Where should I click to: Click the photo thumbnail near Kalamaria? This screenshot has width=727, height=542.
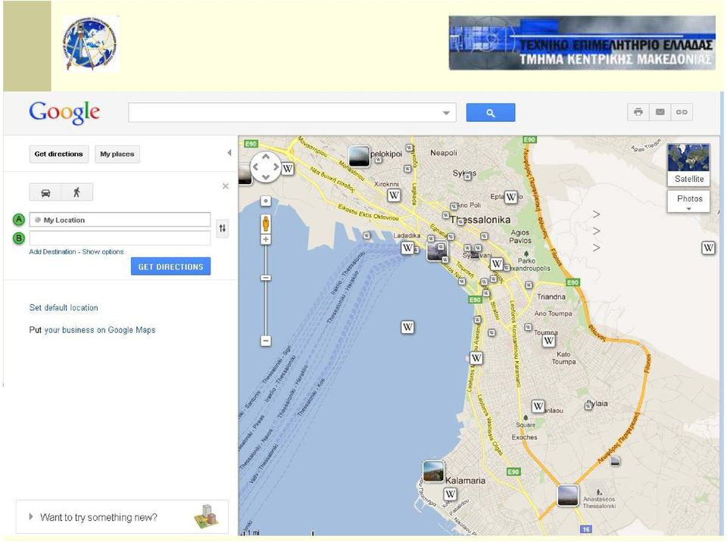coord(433,472)
